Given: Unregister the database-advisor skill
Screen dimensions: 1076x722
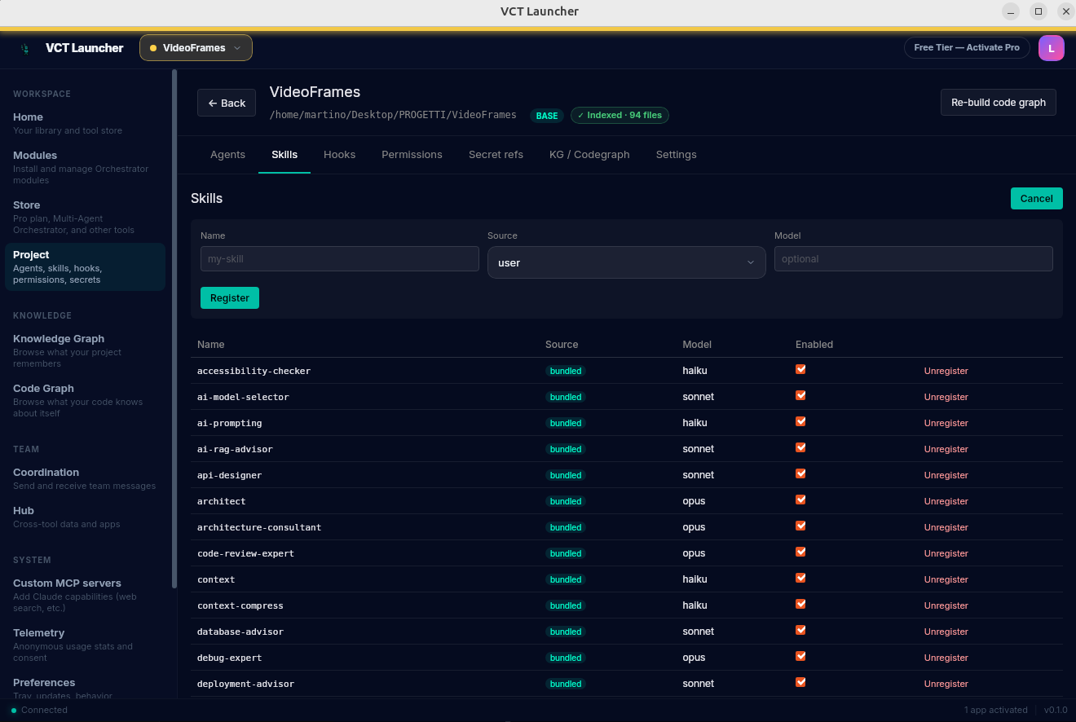Looking at the screenshot, I should pyautogui.click(x=946, y=632).
